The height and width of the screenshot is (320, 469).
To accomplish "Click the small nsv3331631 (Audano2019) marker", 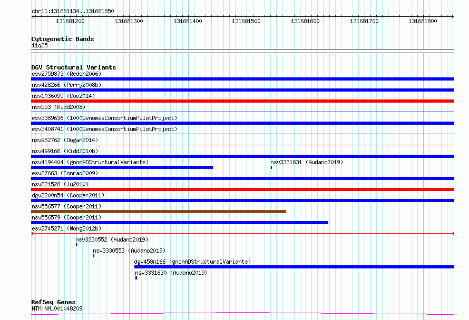I will 271,167.
